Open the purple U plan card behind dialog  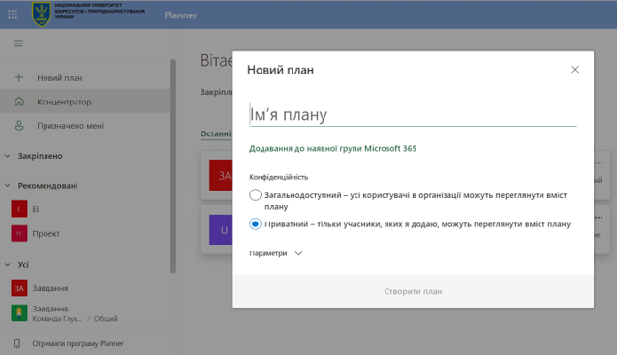coord(221,229)
